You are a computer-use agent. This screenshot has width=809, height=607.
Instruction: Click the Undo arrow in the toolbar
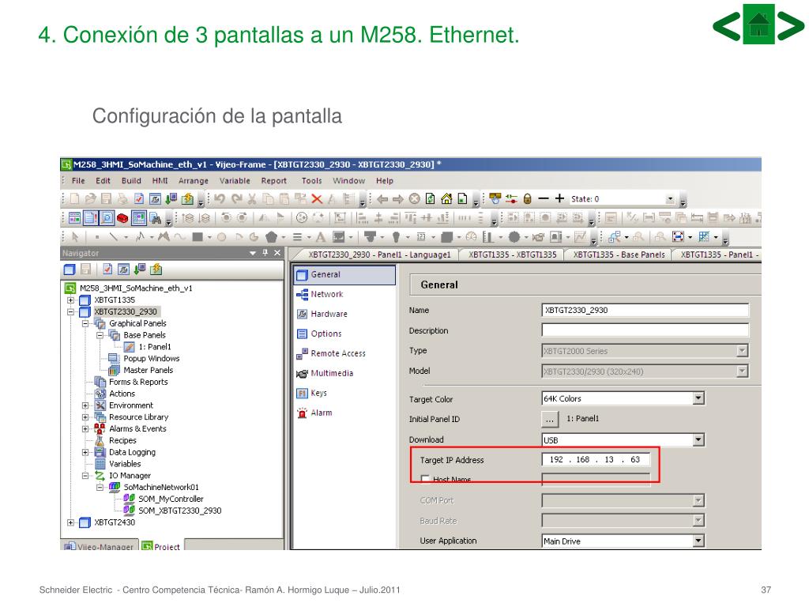(220, 198)
